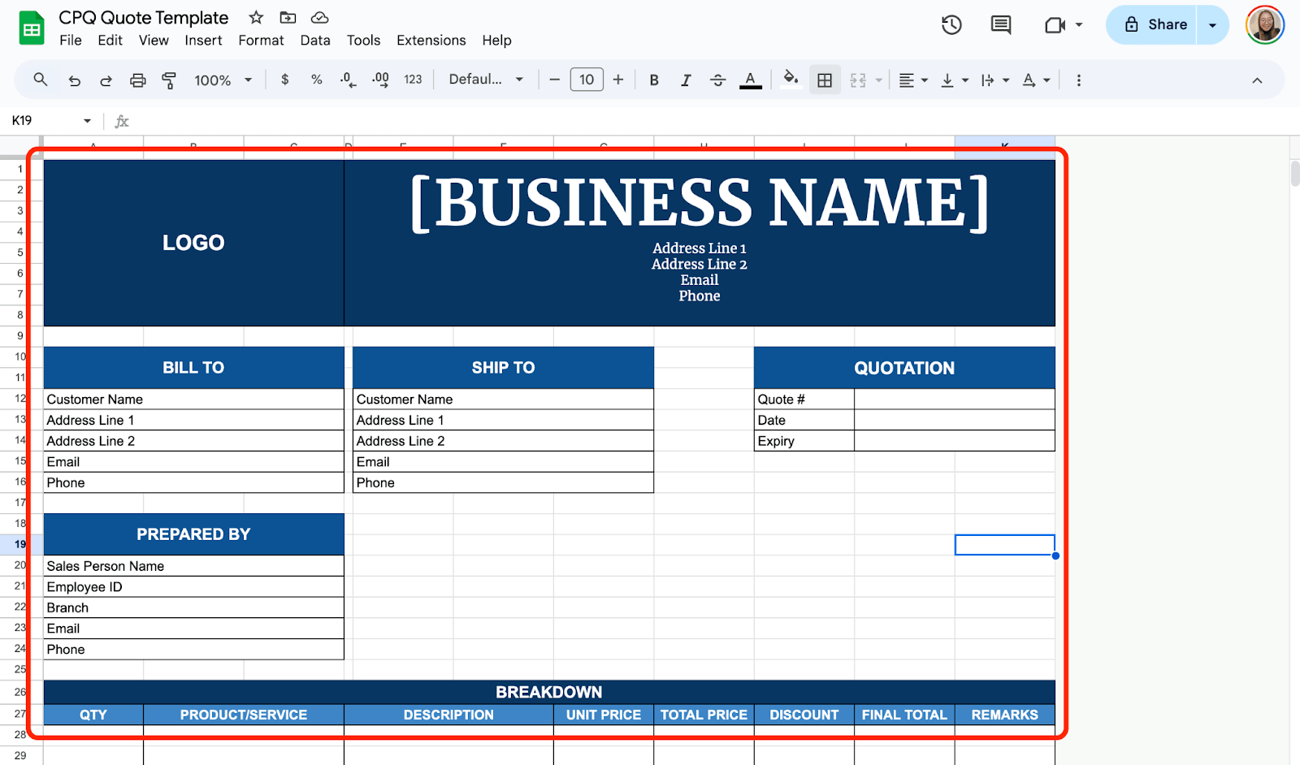This screenshot has height=765, width=1300.
Task: Star this CPQ Quote Template document
Action: point(256,18)
